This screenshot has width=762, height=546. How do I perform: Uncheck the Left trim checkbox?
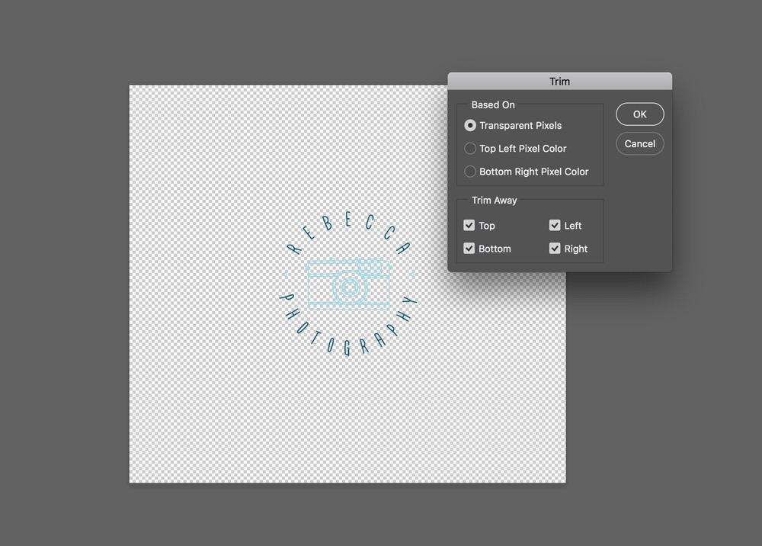(555, 225)
